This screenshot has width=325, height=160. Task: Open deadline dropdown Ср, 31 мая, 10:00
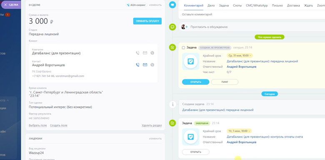tap(240, 55)
